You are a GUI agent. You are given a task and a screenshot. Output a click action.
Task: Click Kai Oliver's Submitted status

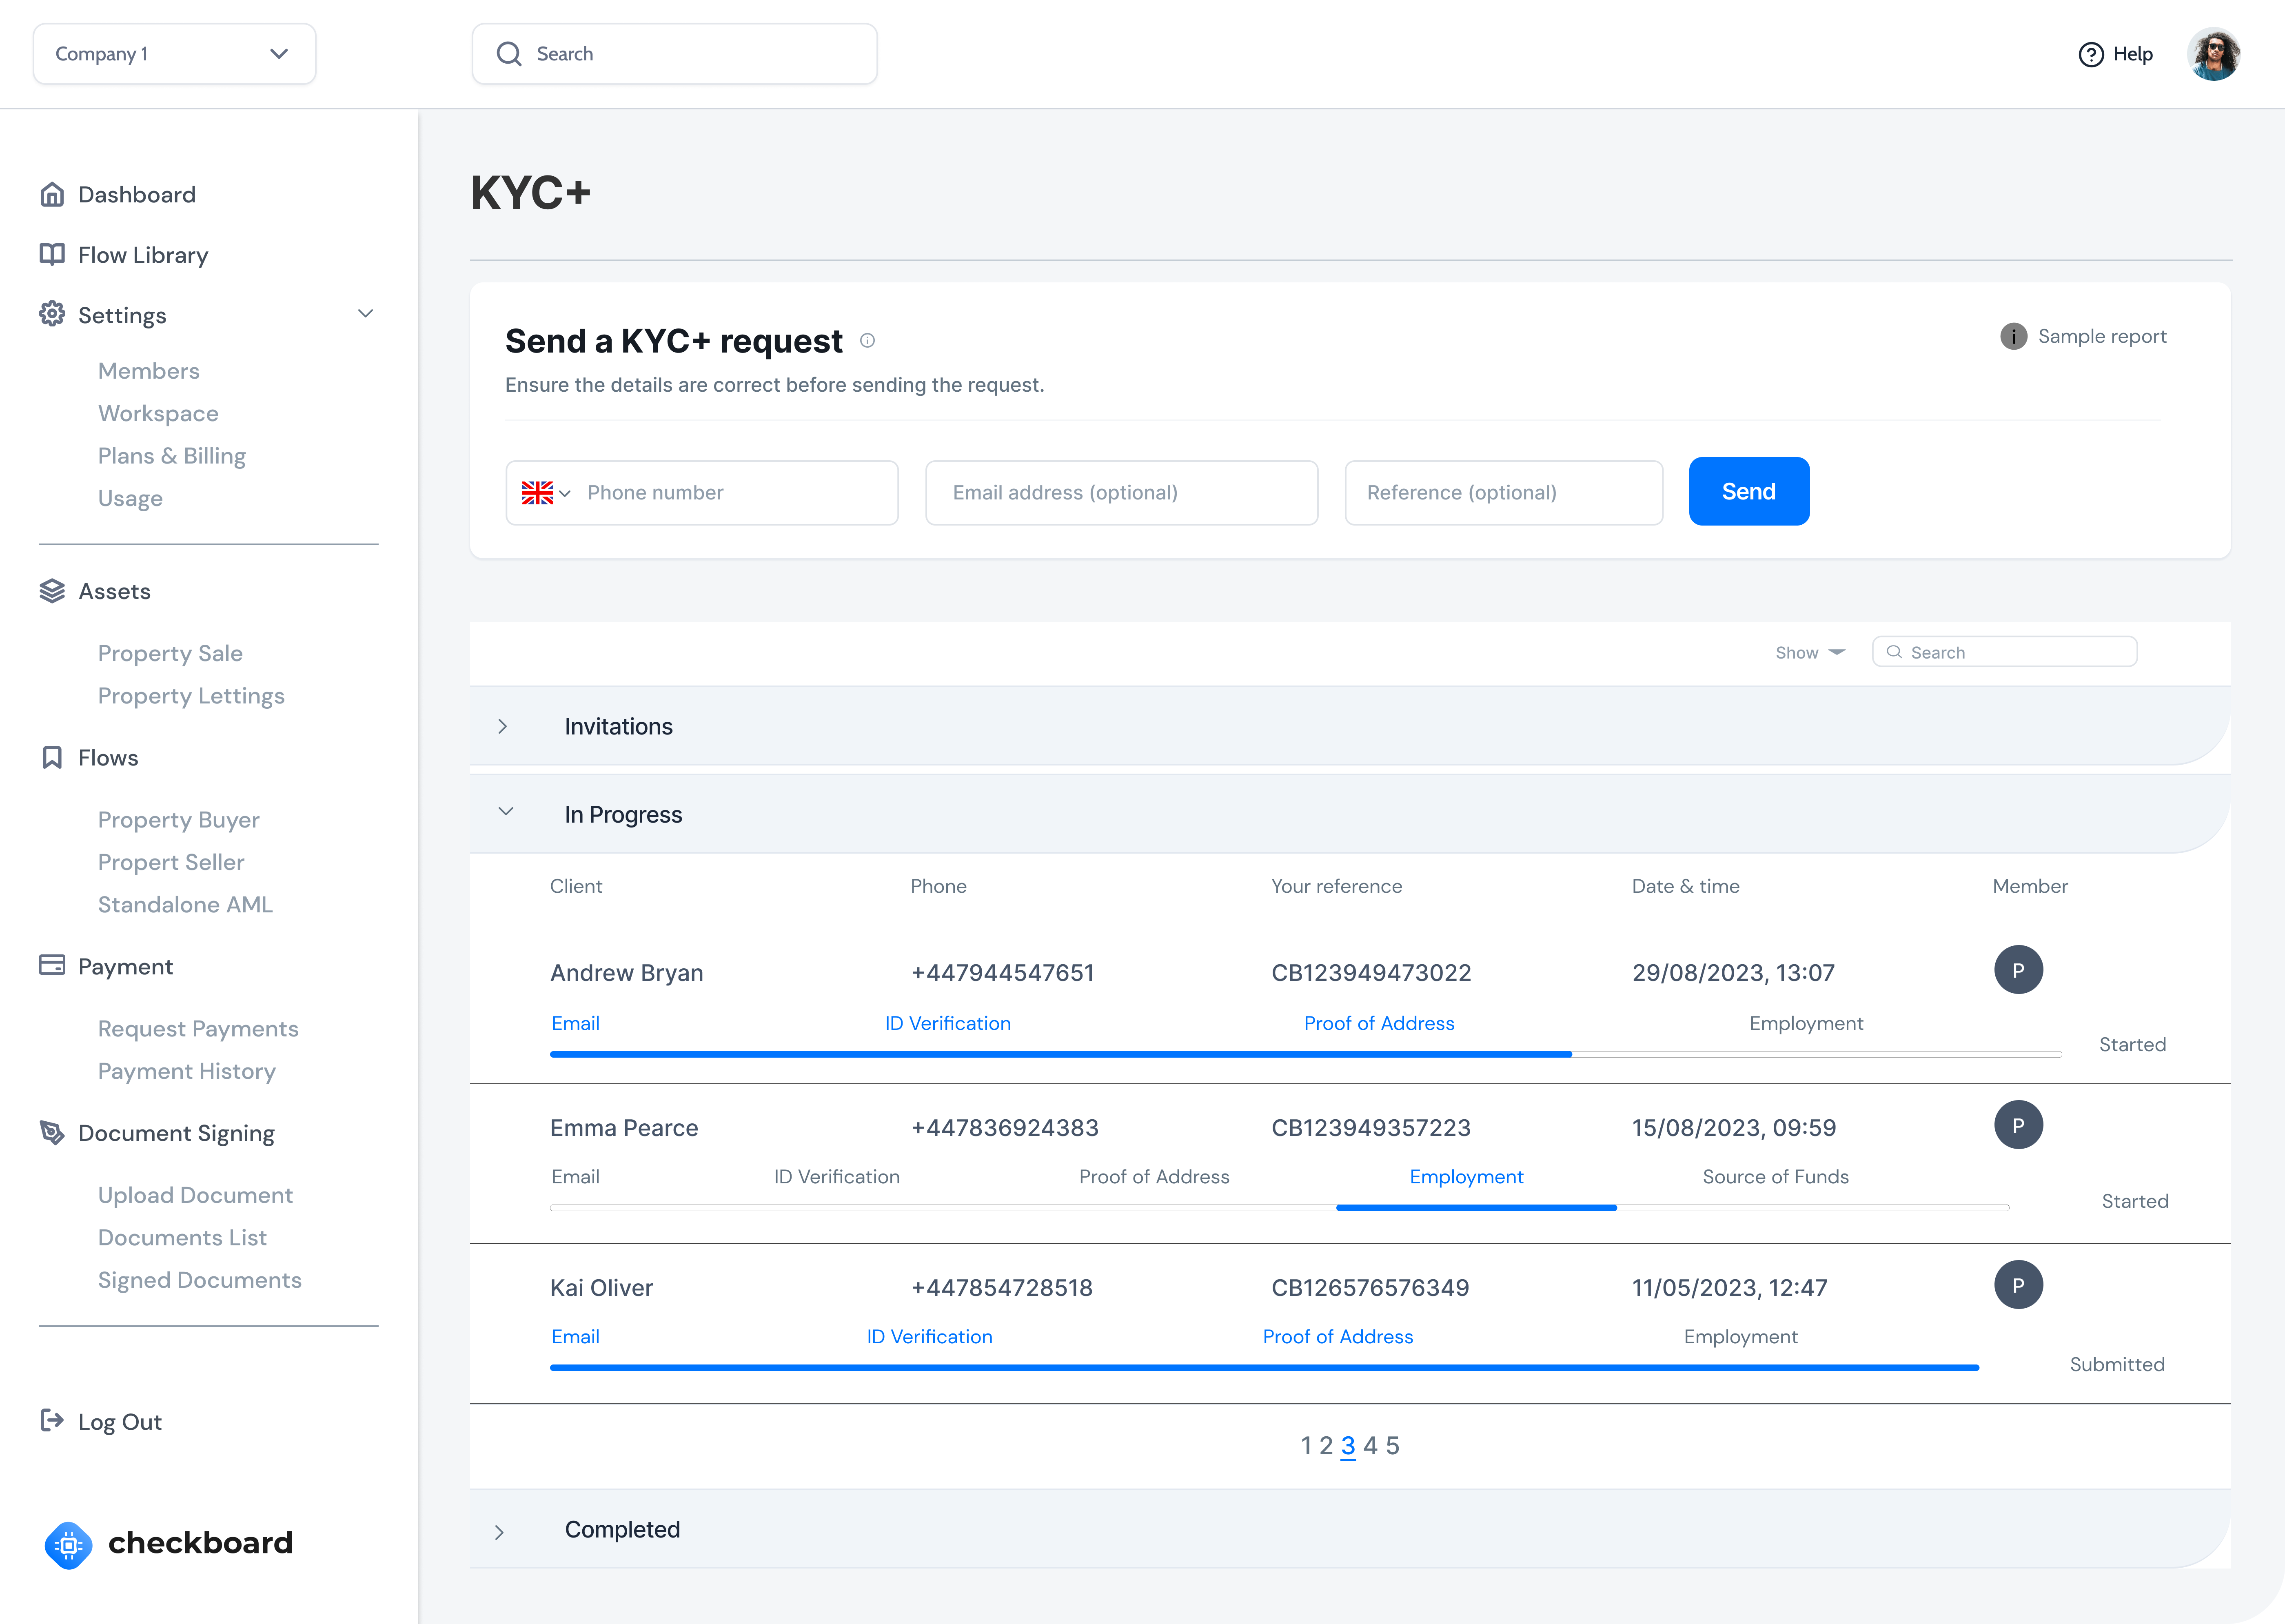(x=2117, y=1364)
